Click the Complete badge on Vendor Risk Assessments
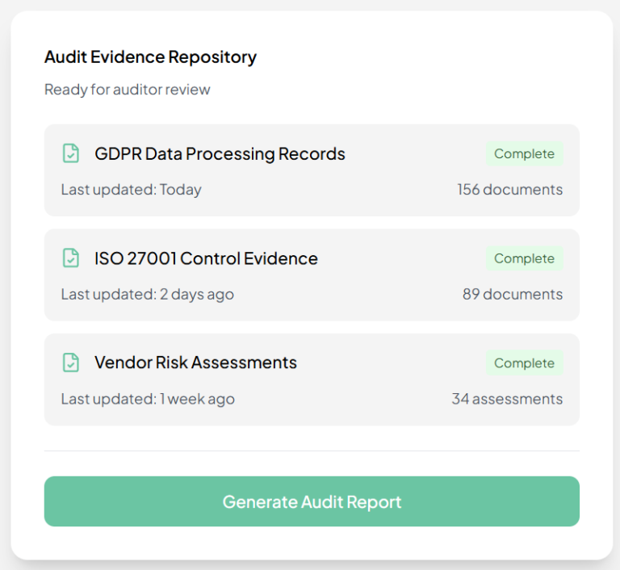This screenshot has width=620, height=570. click(x=524, y=363)
